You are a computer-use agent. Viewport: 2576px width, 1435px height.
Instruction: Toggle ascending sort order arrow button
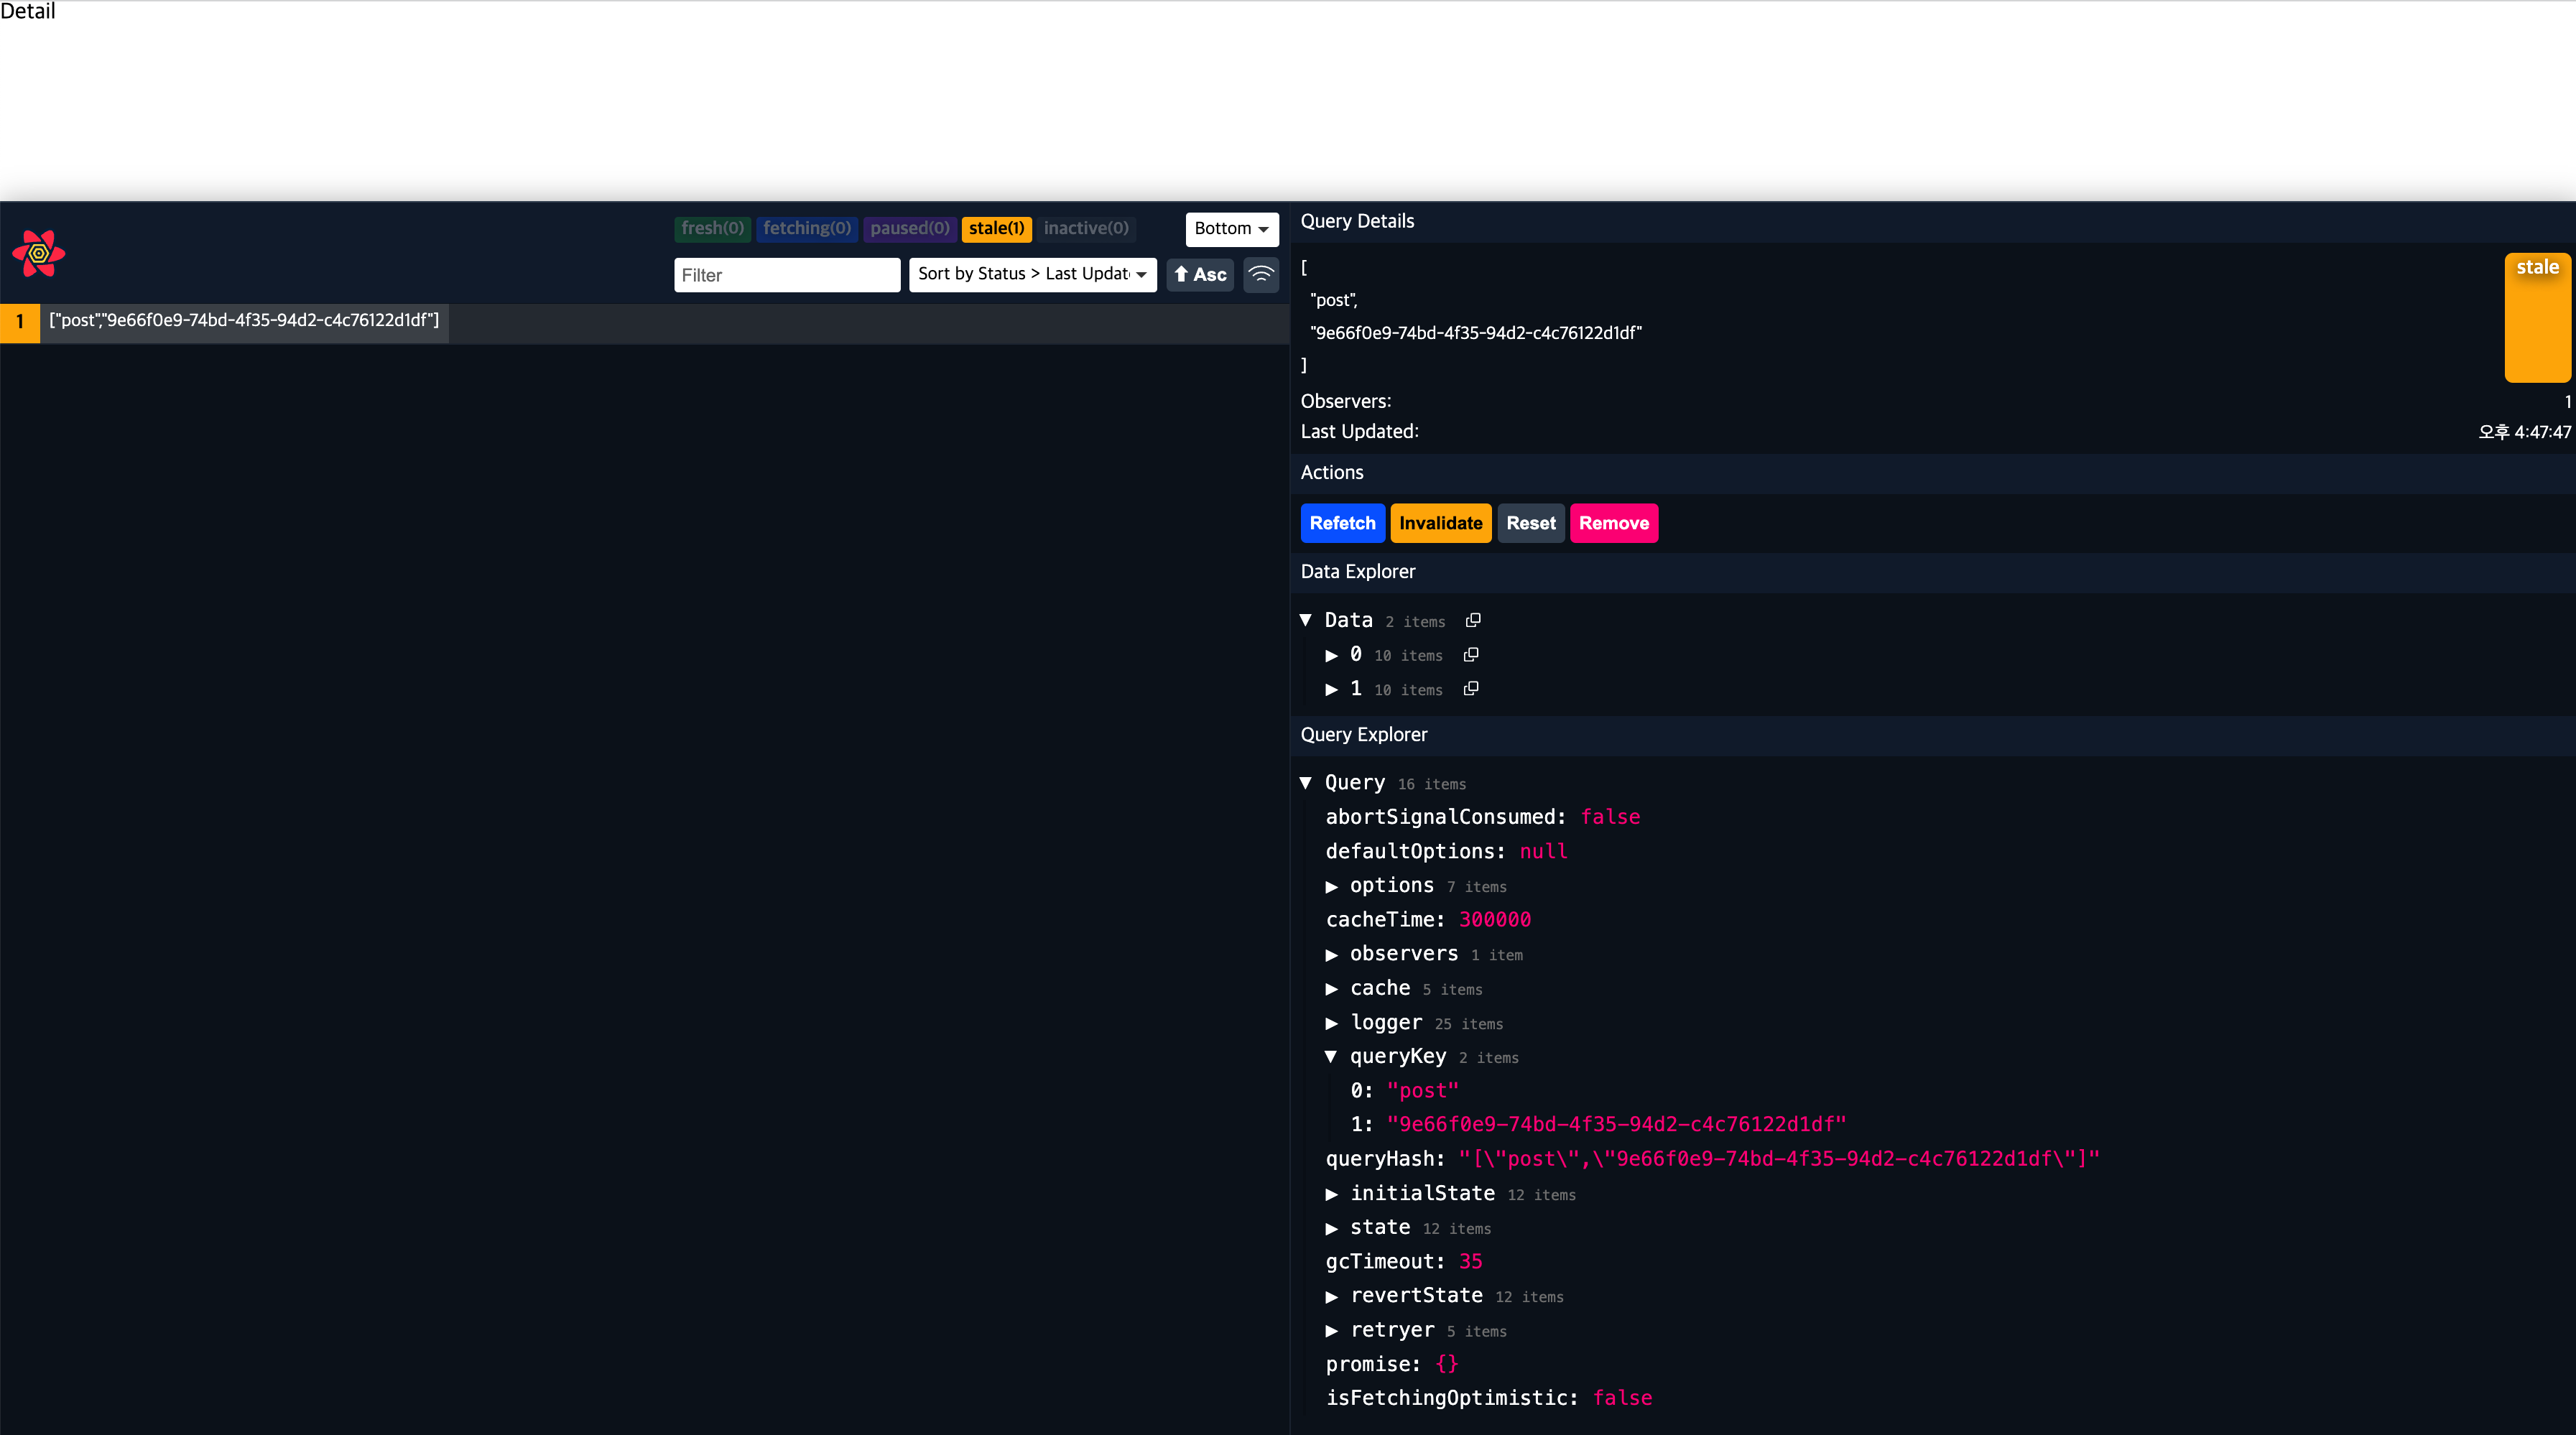tap(1200, 274)
